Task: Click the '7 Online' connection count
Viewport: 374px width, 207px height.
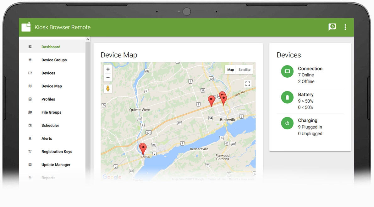Action: click(306, 75)
